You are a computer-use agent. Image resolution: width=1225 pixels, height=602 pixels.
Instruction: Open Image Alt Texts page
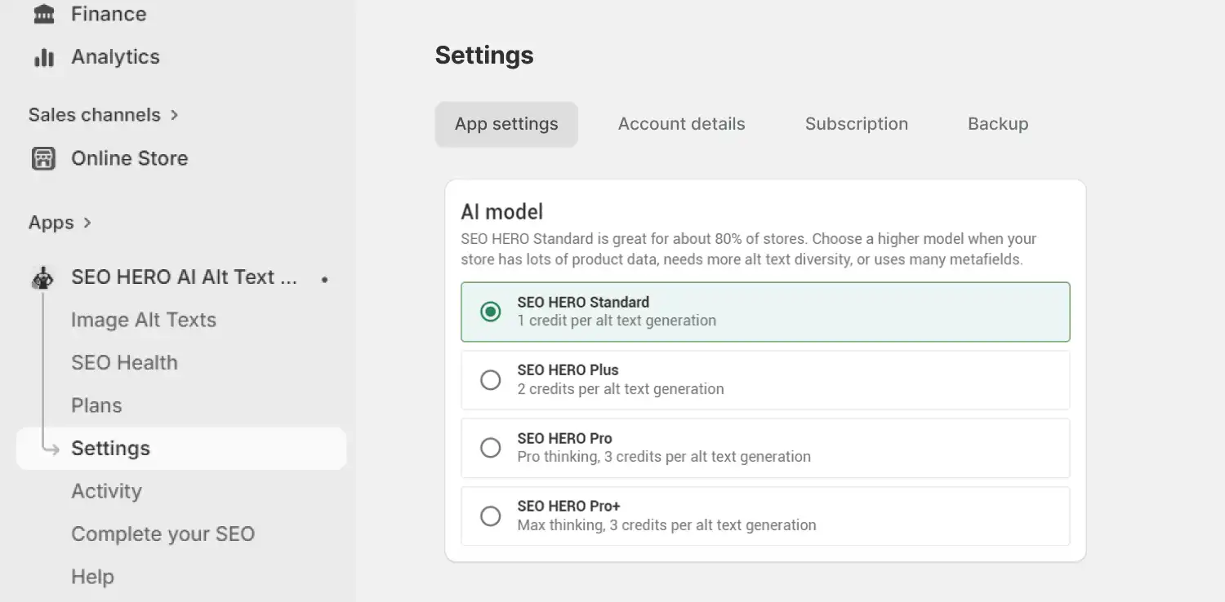(144, 320)
